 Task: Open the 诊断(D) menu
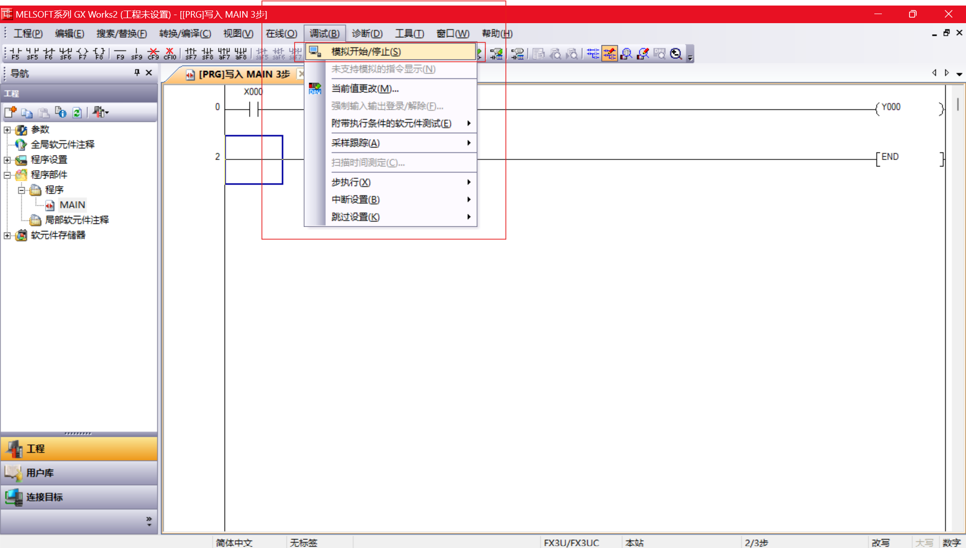coord(367,34)
